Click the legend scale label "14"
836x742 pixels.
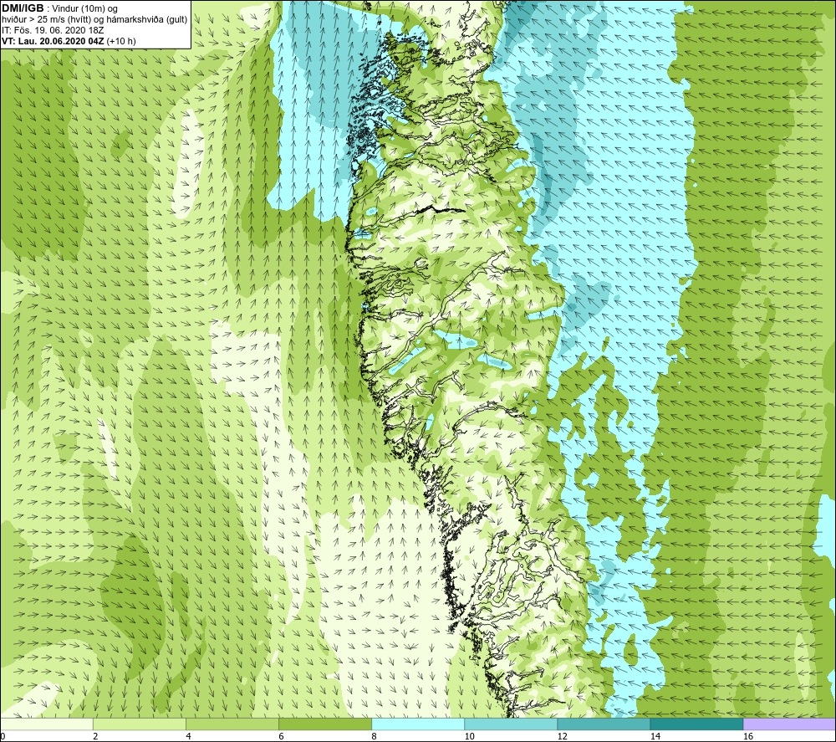655,737
